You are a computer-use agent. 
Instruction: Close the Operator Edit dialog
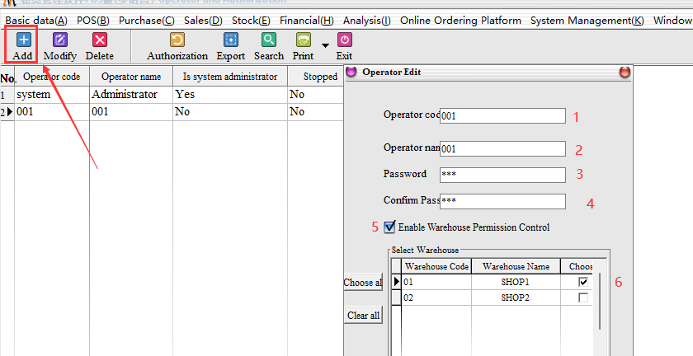click(625, 73)
